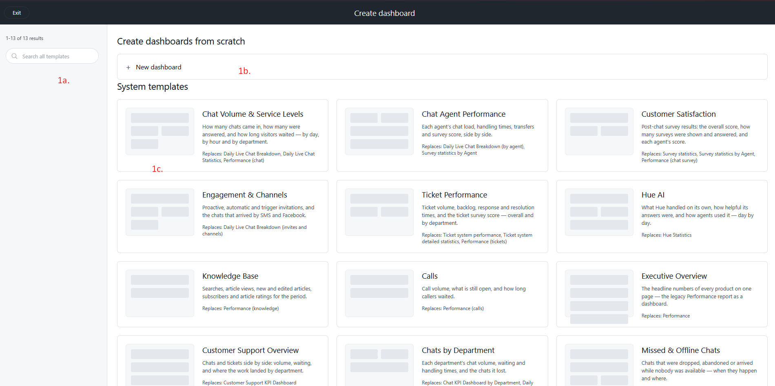Click Knowledge Base description text

pos(257,293)
